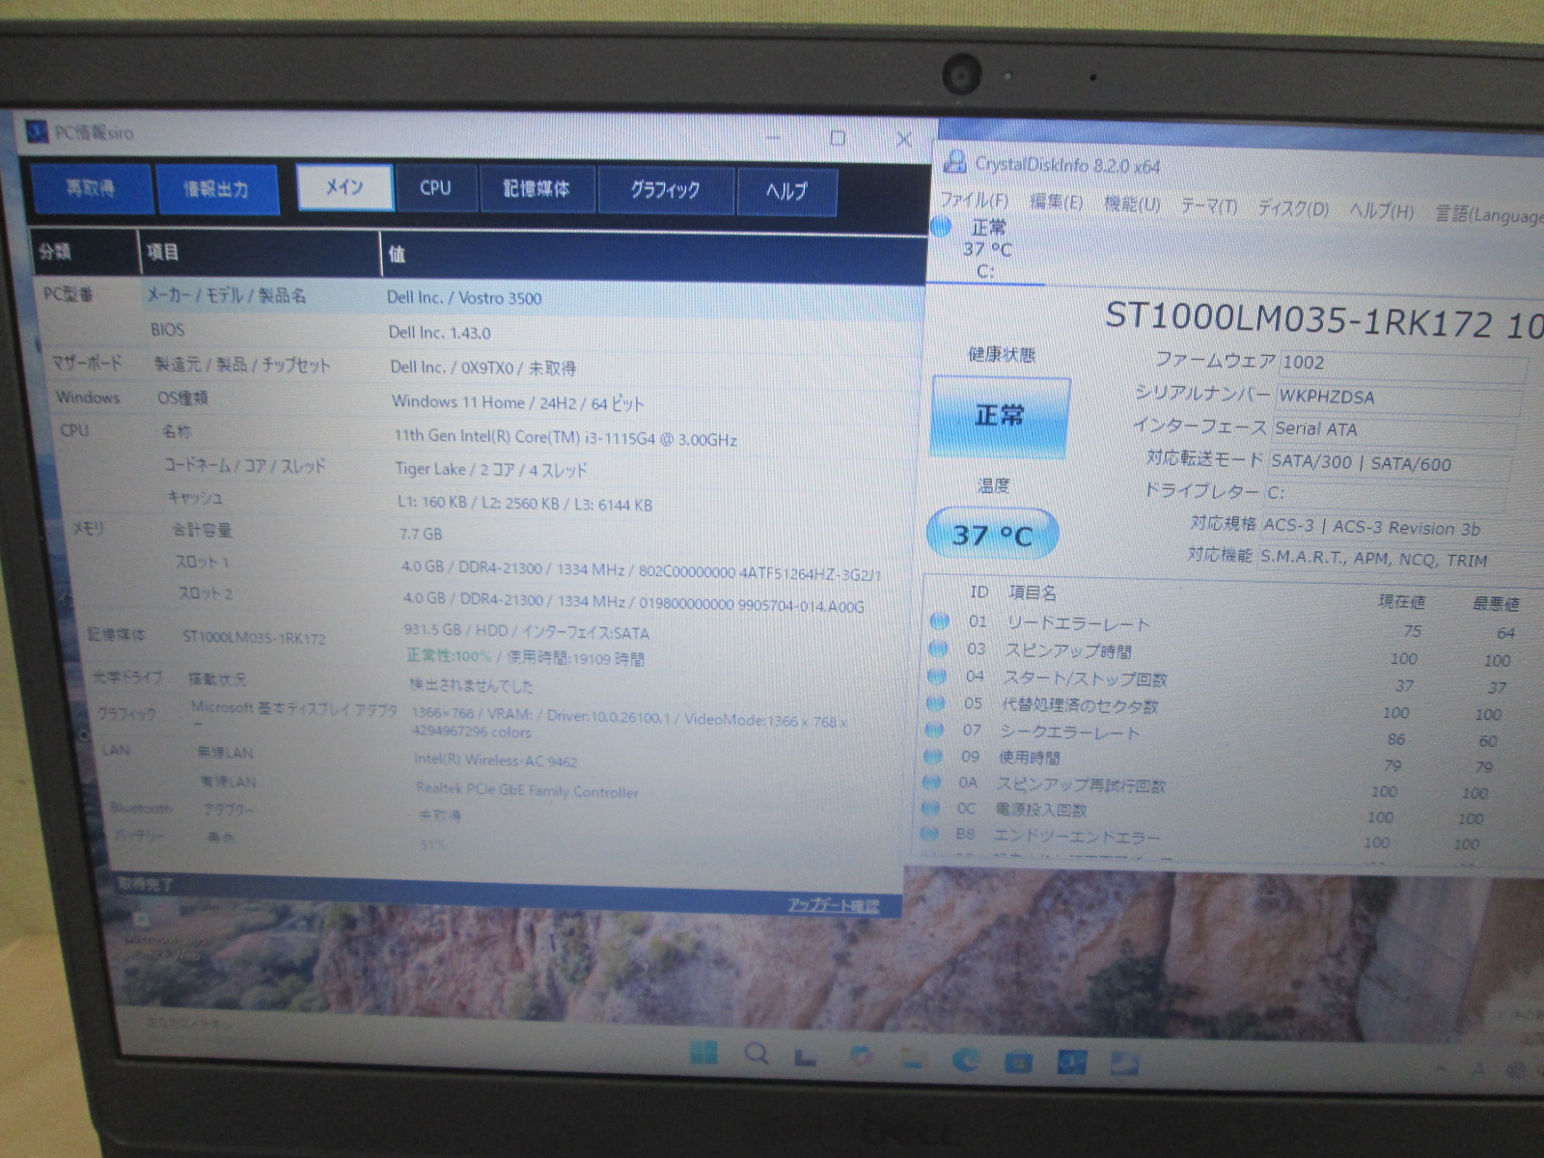The image size is (1544, 1158).
Task: Click status icon for 03 スピンアップ時間
Action: coord(938,648)
